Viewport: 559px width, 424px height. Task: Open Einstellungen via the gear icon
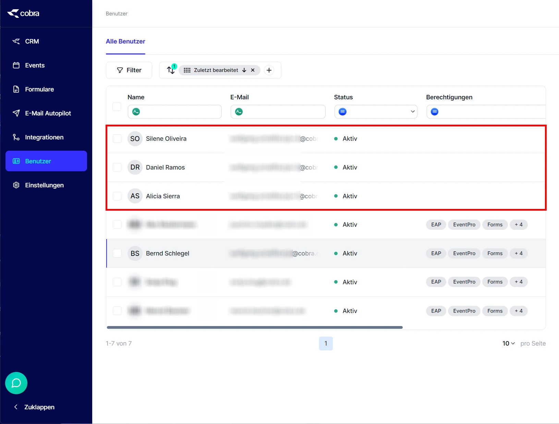click(x=16, y=185)
